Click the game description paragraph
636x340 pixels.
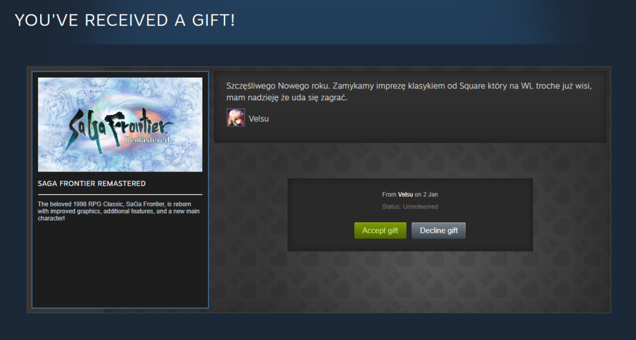(x=119, y=211)
